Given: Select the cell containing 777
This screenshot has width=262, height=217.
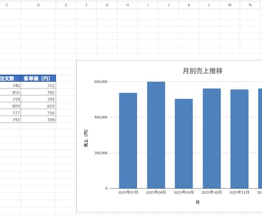Looking at the screenshot, I should coord(10,112).
